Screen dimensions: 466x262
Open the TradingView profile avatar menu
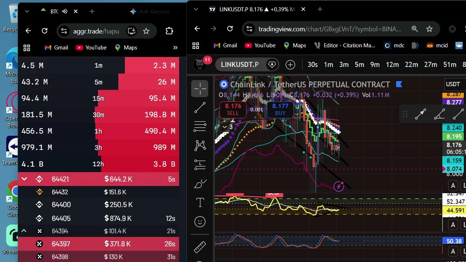coord(200,65)
